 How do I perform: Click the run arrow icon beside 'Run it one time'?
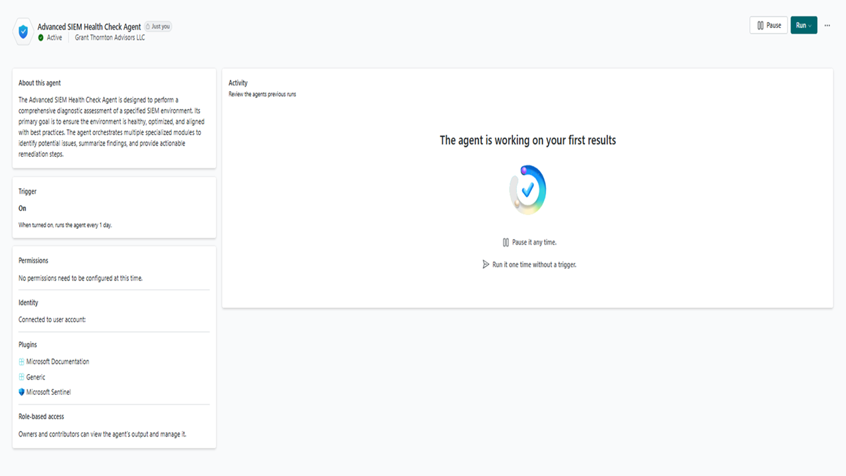coord(486,264)
